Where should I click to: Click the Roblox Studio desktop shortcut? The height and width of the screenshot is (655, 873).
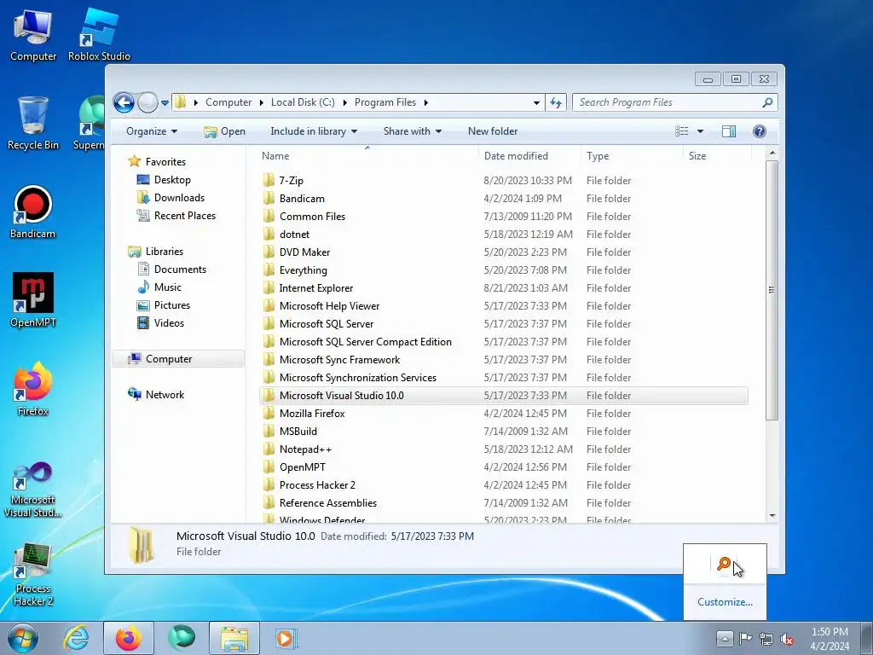point(99,34)
